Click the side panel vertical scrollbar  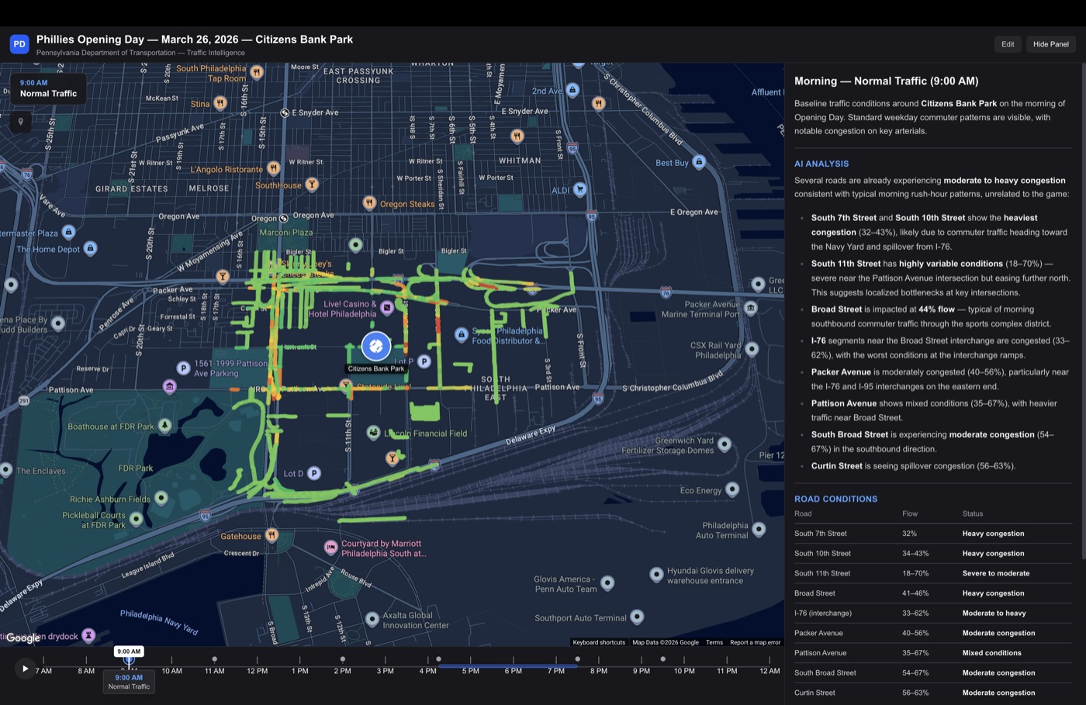coord(1083,310)
